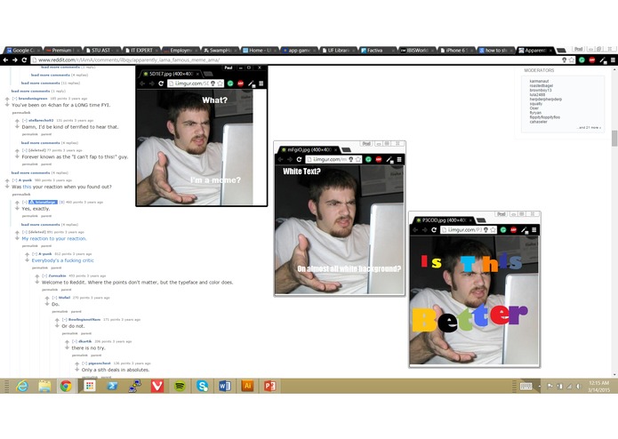Open the main Chrome hamburger menu
This screenshot has width=618, height=439.
coord(613,60)
